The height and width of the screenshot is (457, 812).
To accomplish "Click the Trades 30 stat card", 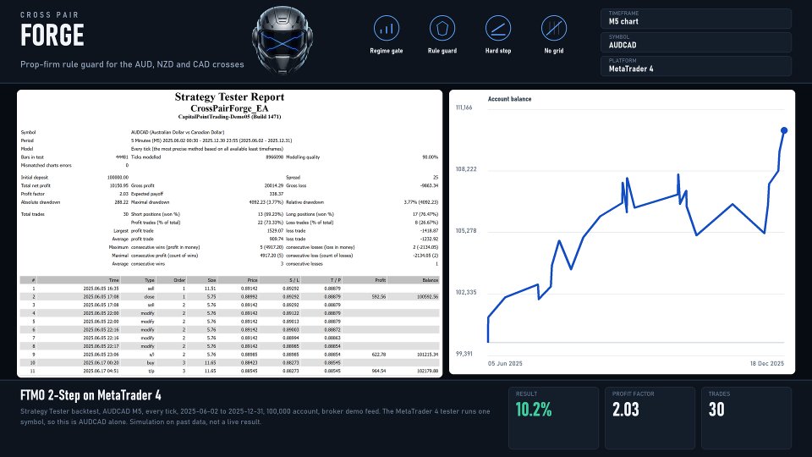I will tap(746, 417).
